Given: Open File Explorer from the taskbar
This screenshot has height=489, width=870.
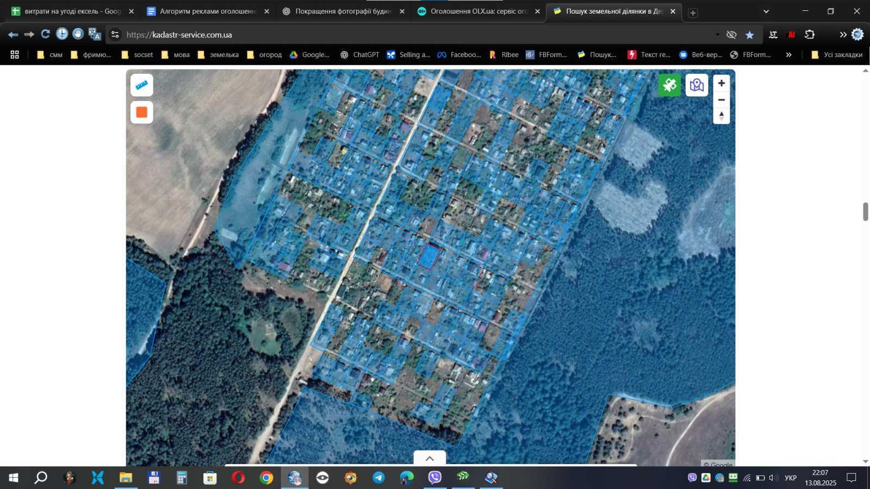Looking at the screenshot, I should coord(126,478).
